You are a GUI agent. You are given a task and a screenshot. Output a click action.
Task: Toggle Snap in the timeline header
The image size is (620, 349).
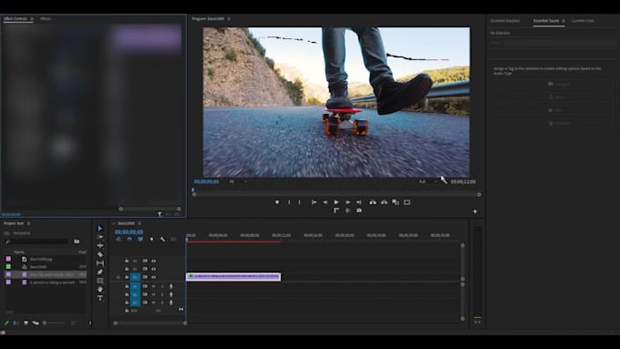click(x=129, y=239)
